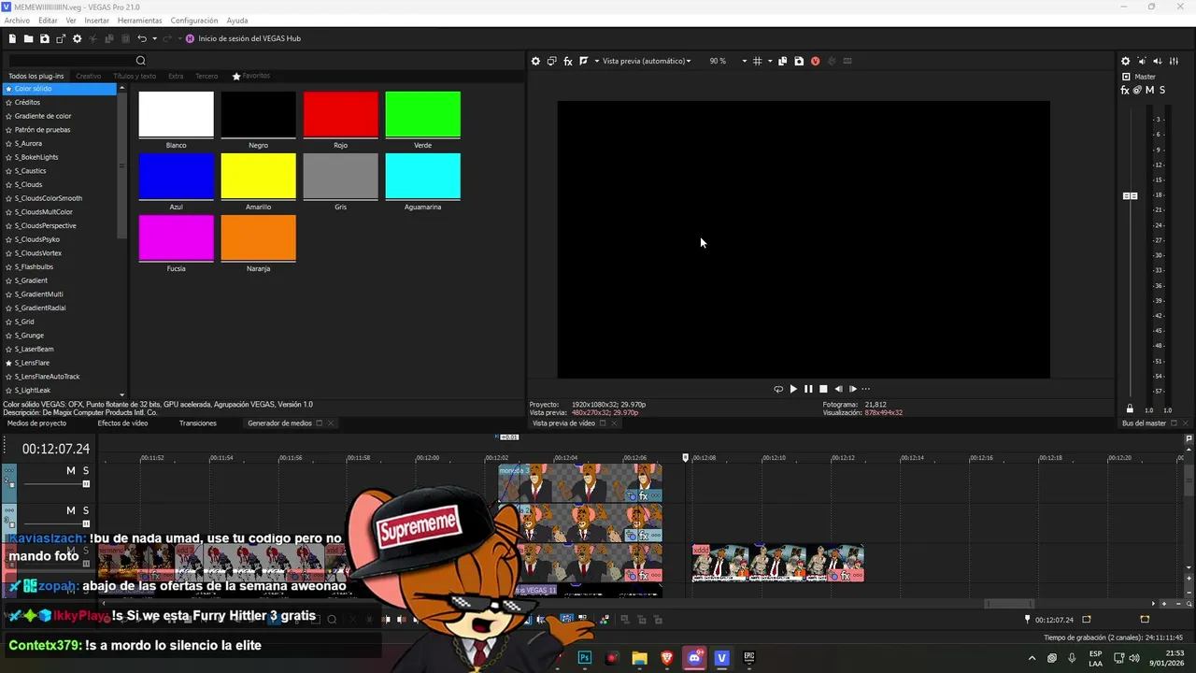Switch to Efectos de vídeo tab
Viewport: 1196px width, 673px height.
(122, 423)
